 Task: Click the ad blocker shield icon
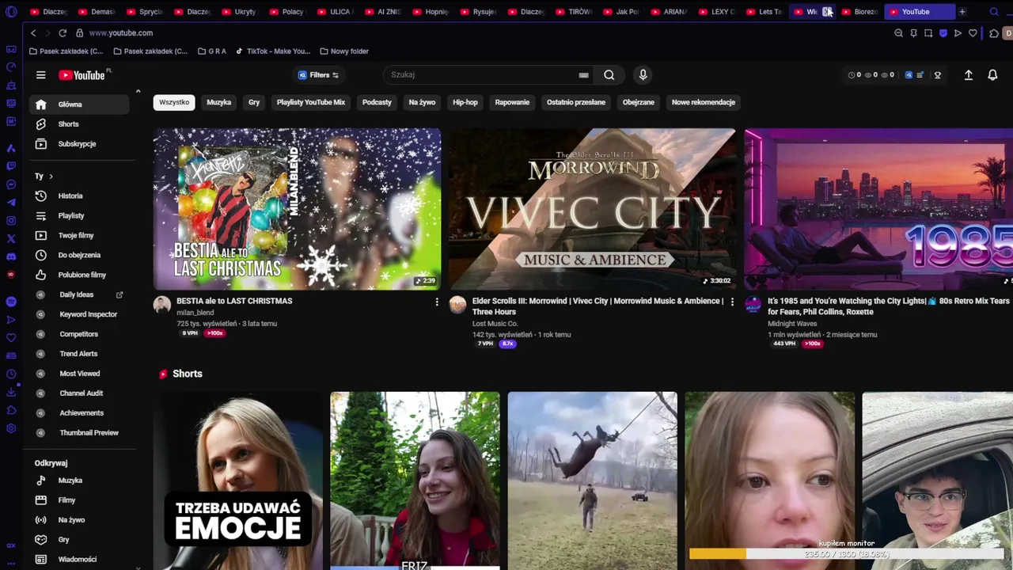point(943,33)
